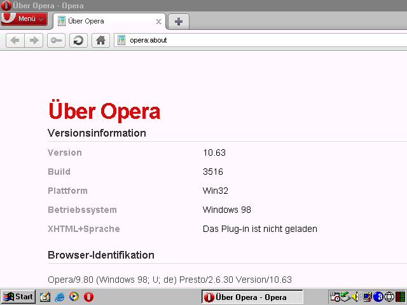Launch Opera from the quick launch bar
The height and width of the screenshot is (305, 407).
pos(89,297)
